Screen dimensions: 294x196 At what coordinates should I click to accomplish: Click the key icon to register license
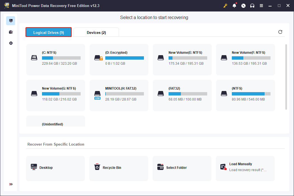225,6
